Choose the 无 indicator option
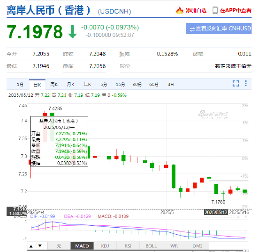 click(59, 246)
